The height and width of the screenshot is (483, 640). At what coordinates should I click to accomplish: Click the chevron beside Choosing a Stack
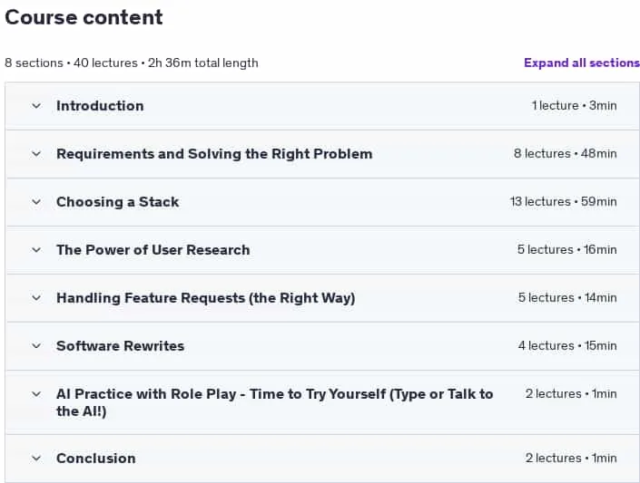point(36,202)
